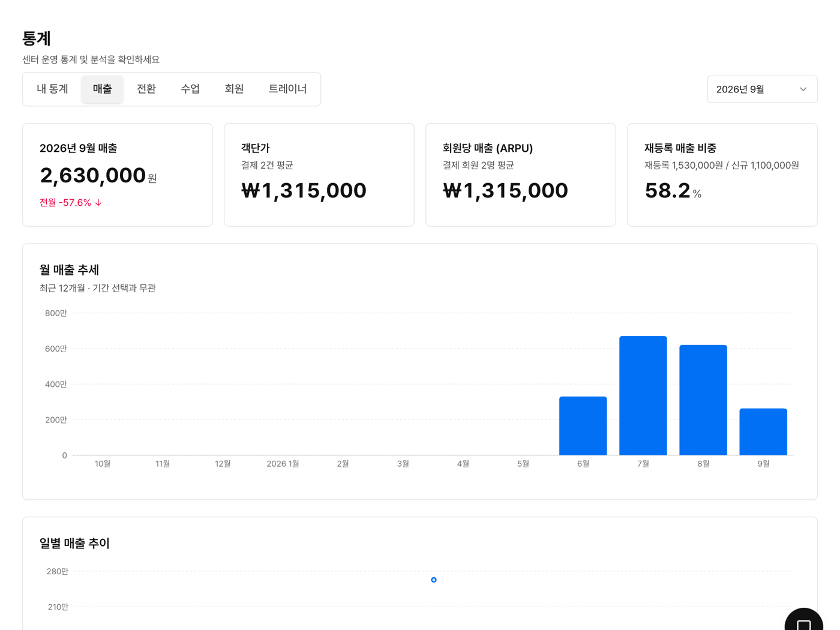Click the 800만 y-axis label
The image size is (840, 630).
point(56,313)
